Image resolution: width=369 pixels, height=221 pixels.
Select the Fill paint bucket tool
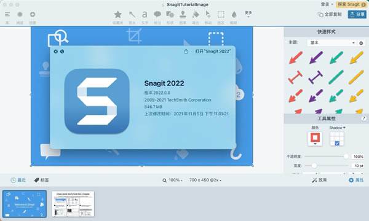click(x=196, y=15)
